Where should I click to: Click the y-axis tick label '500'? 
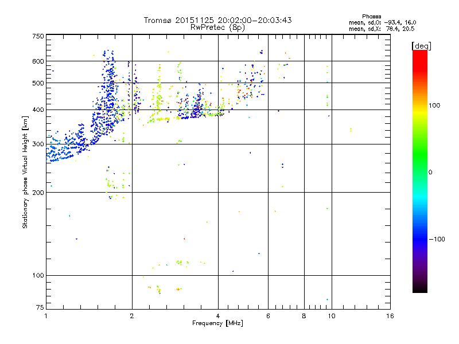tap(38, 83)
